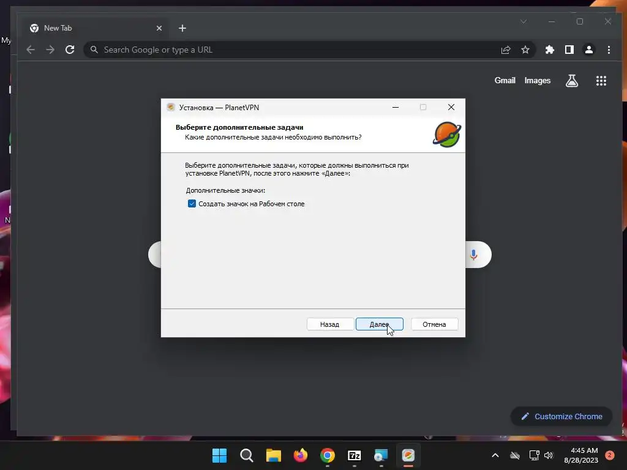Click the Назад button in the installer
Viewport: 627px width, 470px height.
[330, 324]
